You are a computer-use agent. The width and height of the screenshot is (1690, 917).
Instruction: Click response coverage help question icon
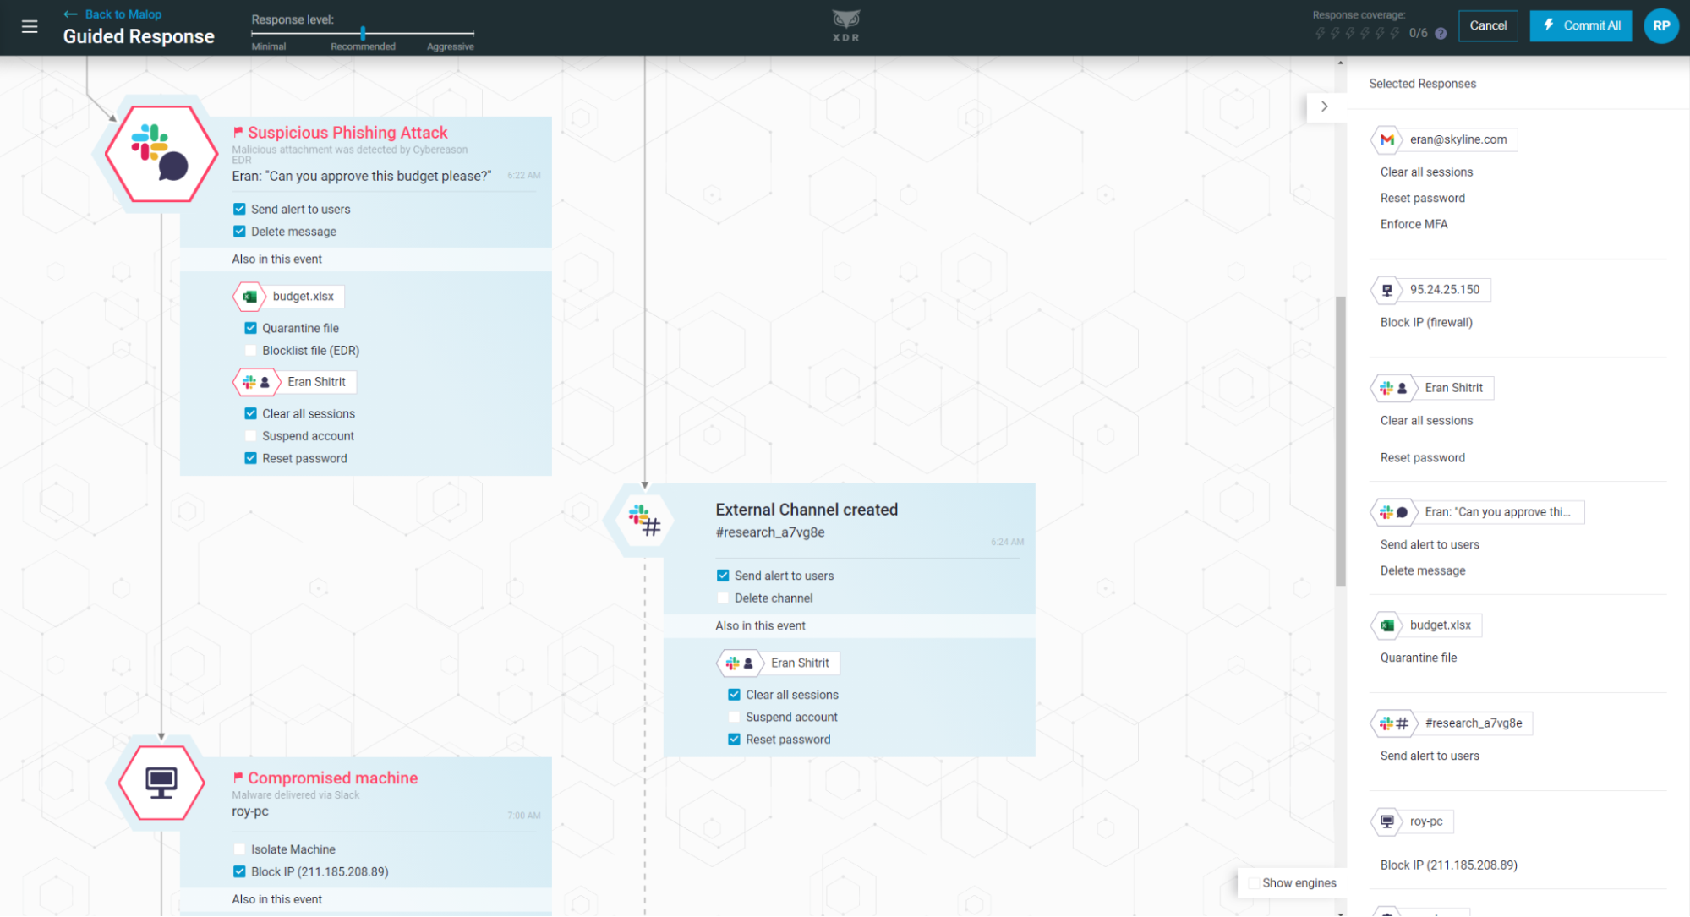(x=1441, y=34)
